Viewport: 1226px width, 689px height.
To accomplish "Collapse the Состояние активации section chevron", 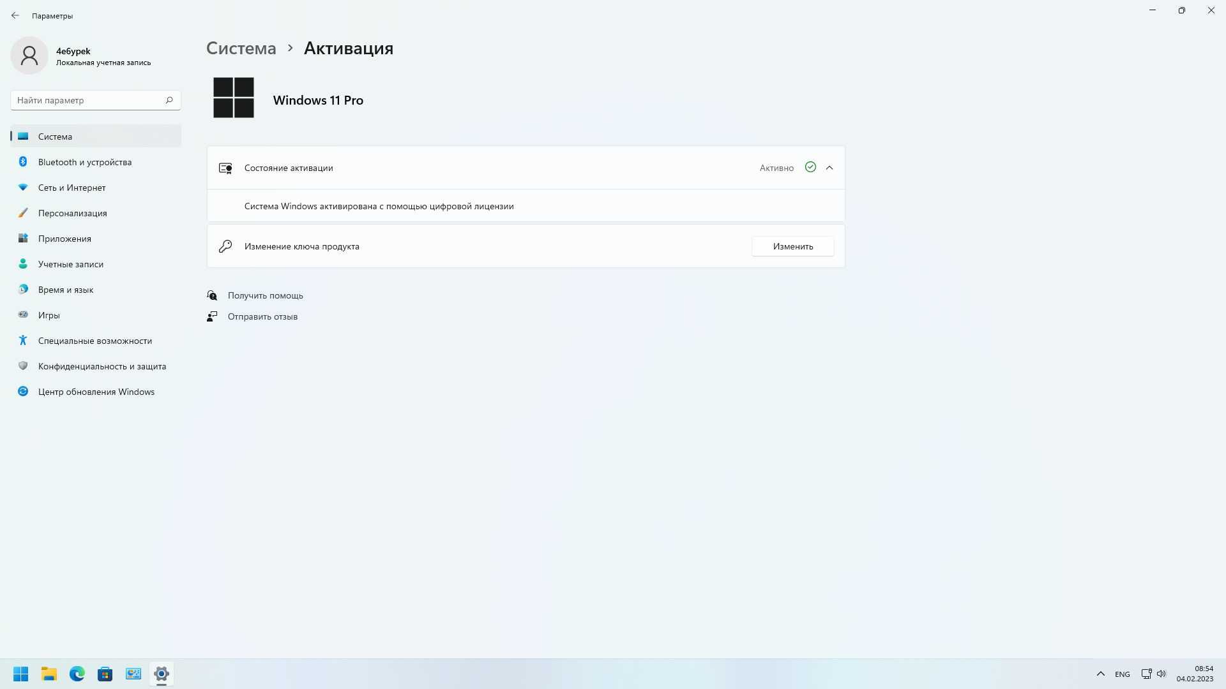I will click(829, 168).
